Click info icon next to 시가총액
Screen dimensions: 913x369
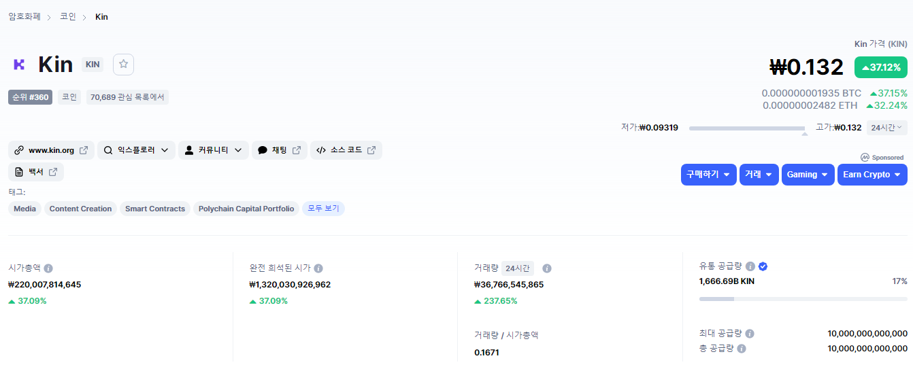point(48,268)
